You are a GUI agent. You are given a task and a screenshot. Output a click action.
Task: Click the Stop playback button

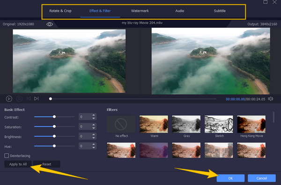(19, 99)
